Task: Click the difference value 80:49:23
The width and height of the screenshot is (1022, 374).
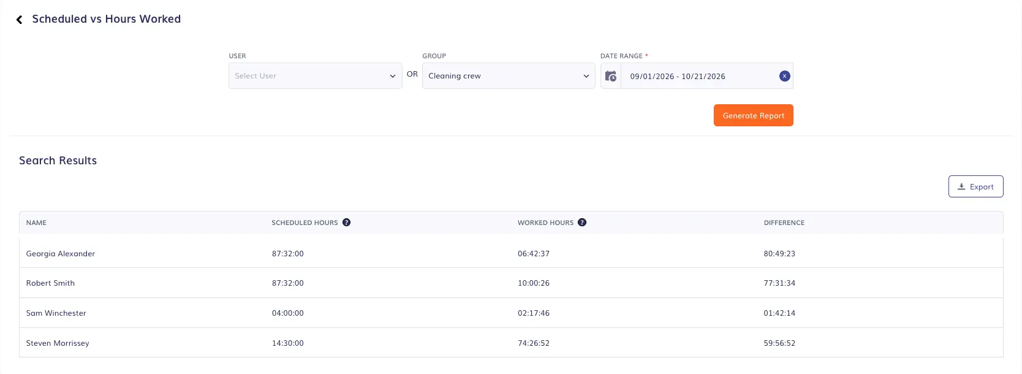Action: click(x=779, y=254)
